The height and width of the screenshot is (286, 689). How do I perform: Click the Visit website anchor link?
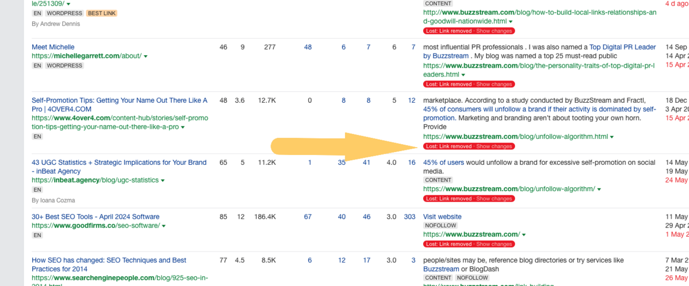(x=442, y=217)
